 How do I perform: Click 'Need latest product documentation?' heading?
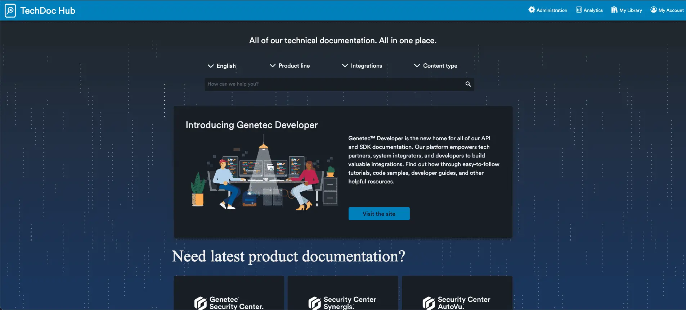(x=288, y=257)
